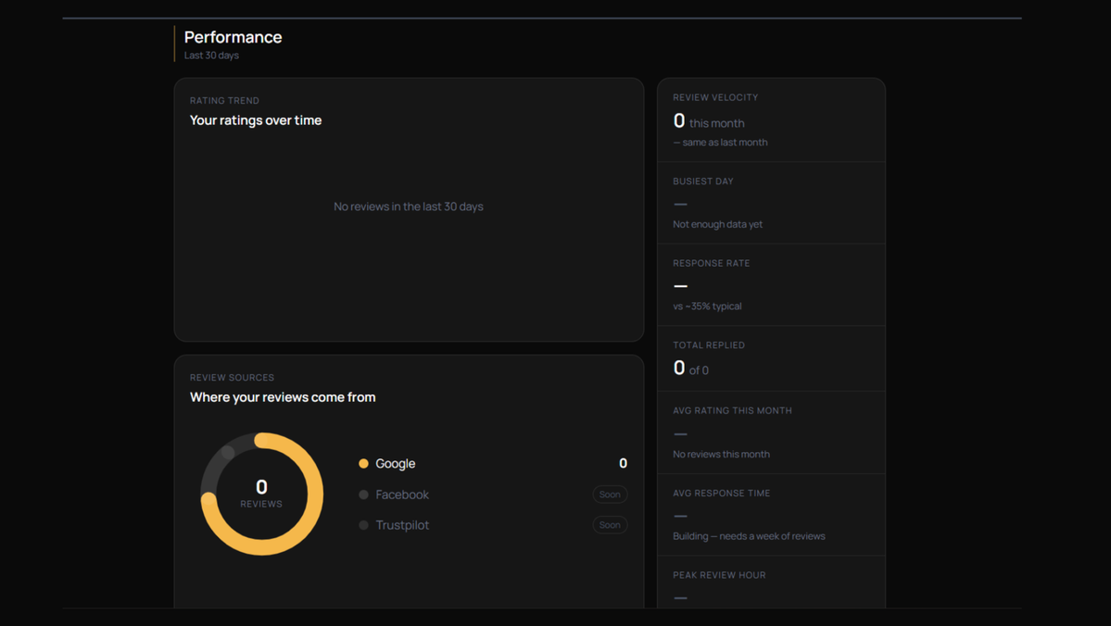Click 'AVG RESPONSE TIME' label
This screenshot has height=626, width=1111.
click(721, 494)
